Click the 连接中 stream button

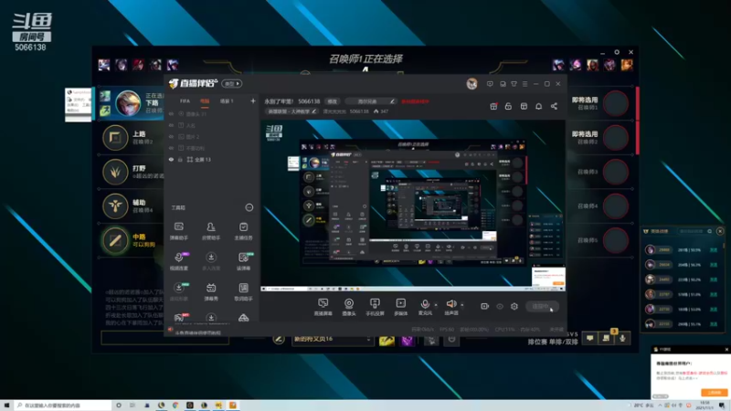pyautogui.click(x=541, y=306)
